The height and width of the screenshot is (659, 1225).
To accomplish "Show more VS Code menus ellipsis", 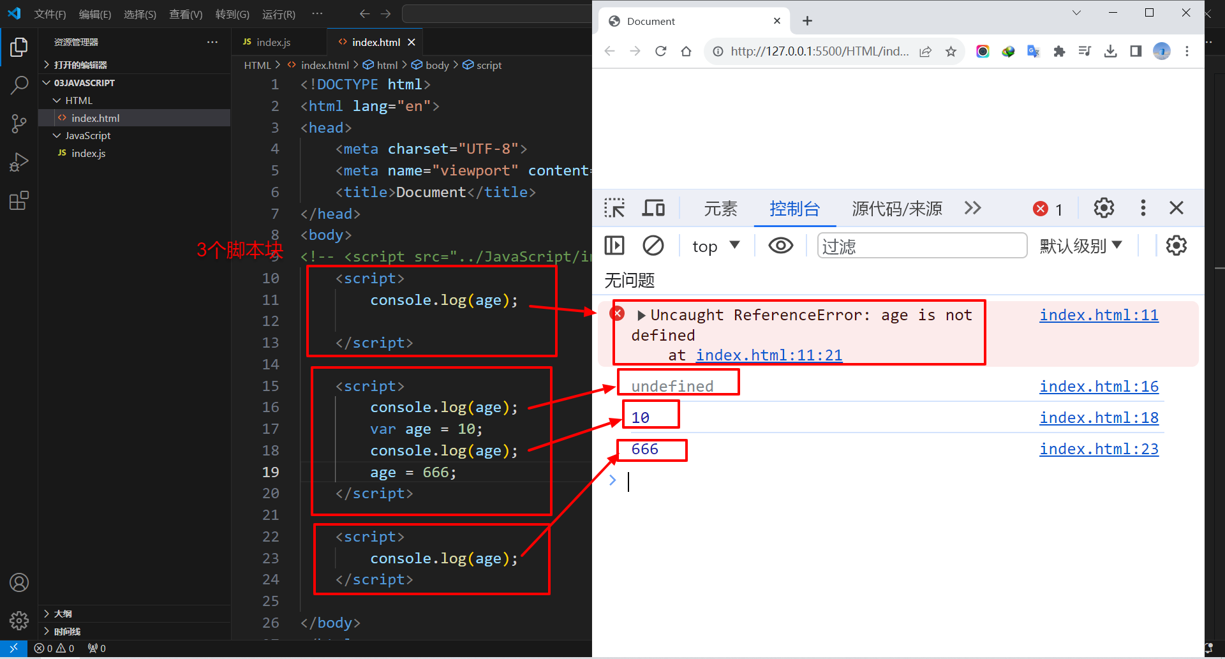I will 317,14.
